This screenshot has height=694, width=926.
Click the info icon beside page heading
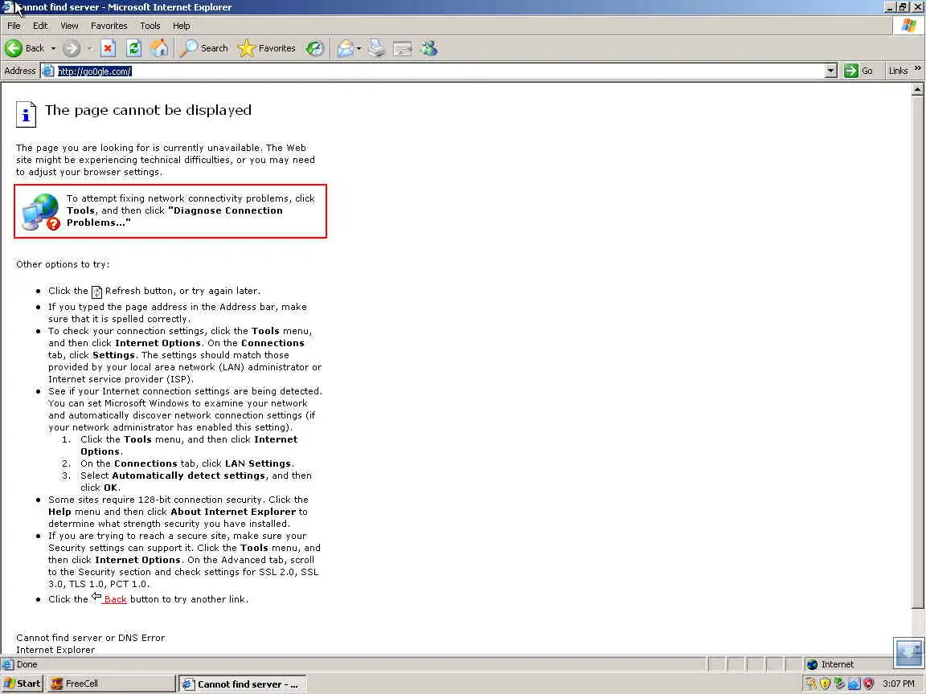(x=26, y=115)
